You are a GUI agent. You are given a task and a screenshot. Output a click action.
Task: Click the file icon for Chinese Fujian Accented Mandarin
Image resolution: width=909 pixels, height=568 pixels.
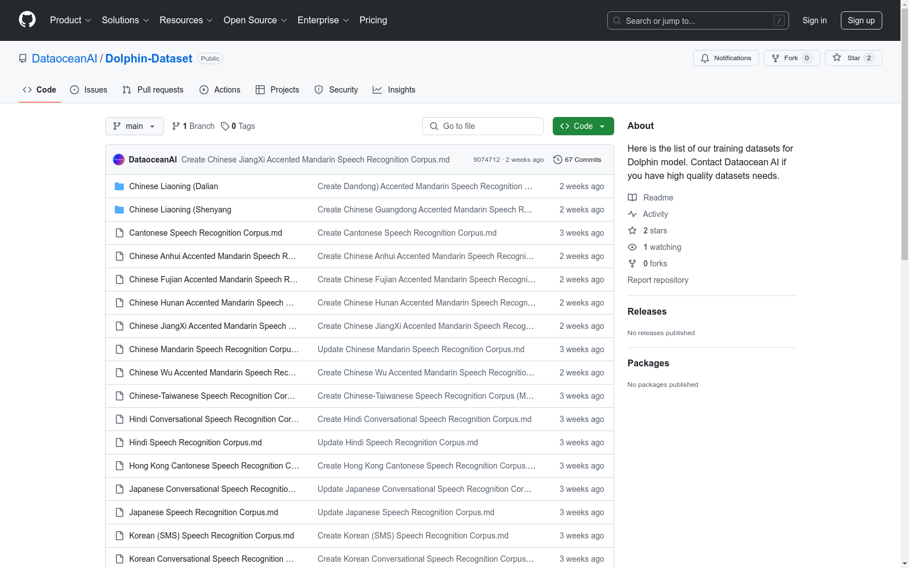point(119,279)
